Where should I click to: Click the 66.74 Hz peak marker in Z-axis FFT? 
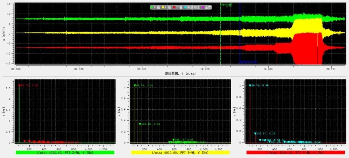135,85
